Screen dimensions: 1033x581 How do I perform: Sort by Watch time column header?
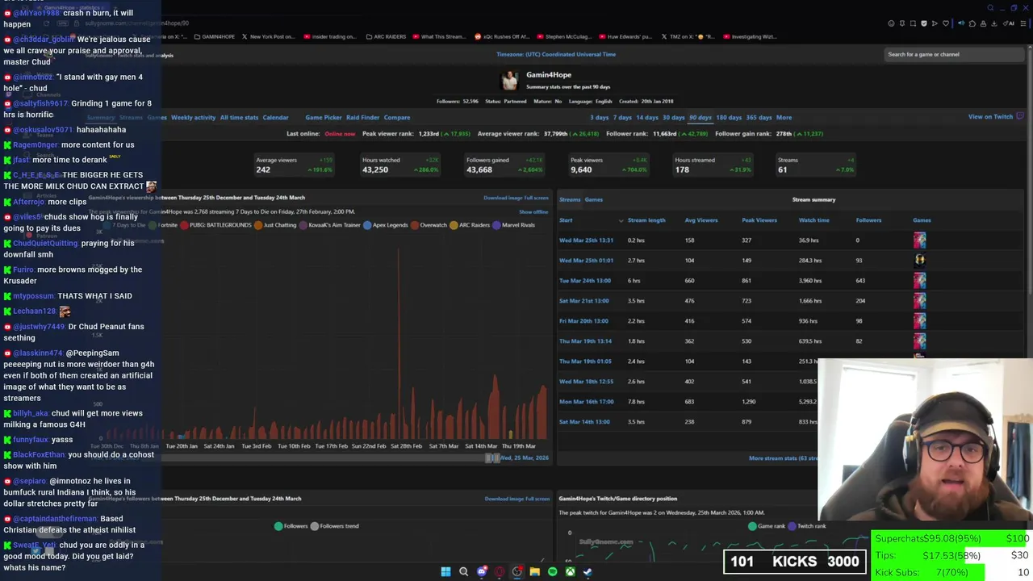coord(813,220)
